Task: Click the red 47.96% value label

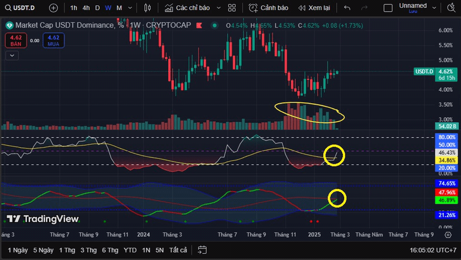Action: [447, 193]
